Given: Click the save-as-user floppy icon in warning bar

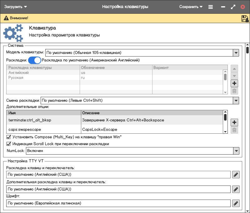Looking at the screenshot, I should (245, 18).
